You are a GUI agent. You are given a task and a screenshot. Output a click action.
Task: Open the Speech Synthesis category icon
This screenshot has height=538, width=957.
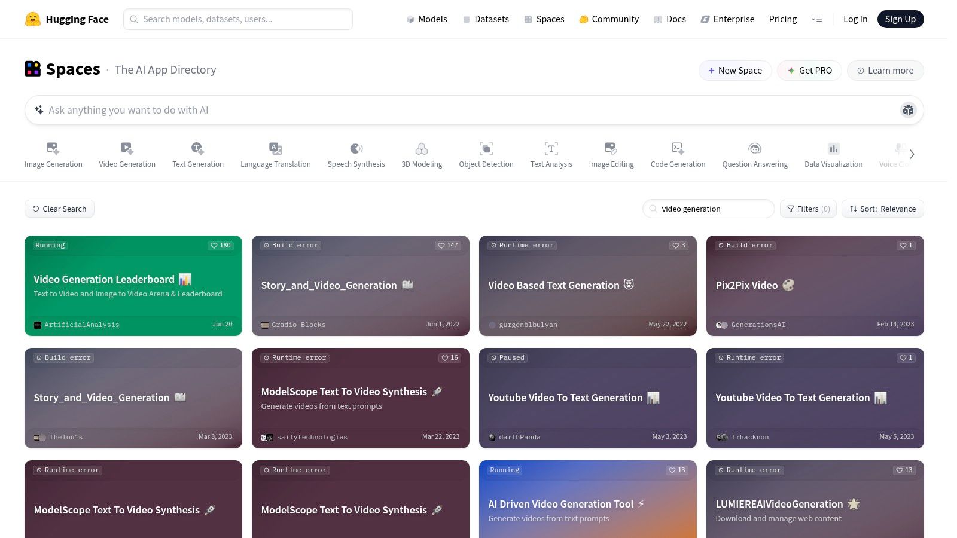point(356,148)
